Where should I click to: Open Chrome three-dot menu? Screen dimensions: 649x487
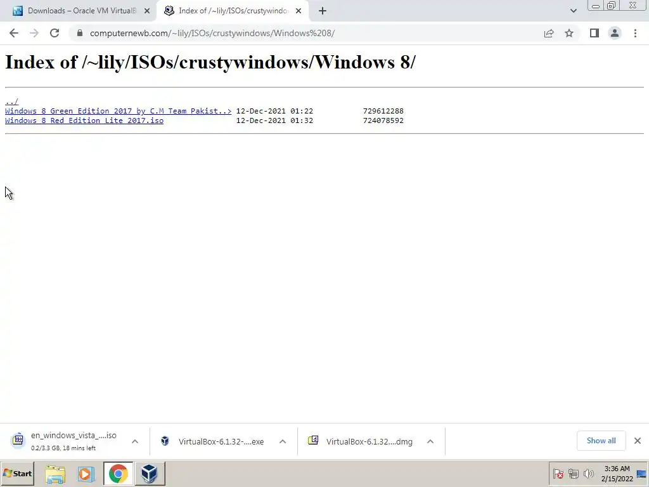click(635, 33)
